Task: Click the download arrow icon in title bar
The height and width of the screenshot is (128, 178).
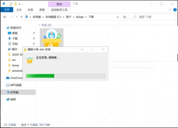Action: coord(4,4)
